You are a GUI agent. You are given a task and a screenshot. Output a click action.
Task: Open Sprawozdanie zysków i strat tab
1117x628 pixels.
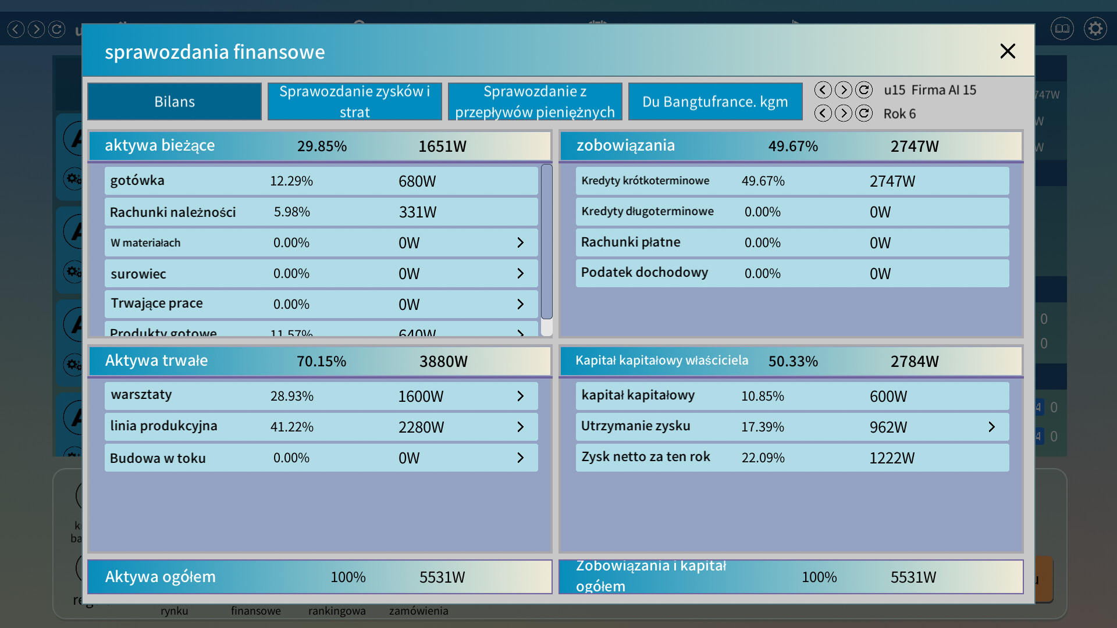pos(354,102)
